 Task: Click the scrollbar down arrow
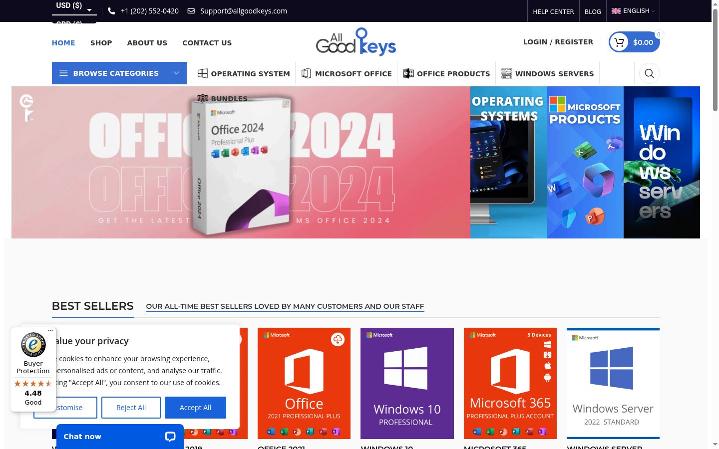coord(715,444)
